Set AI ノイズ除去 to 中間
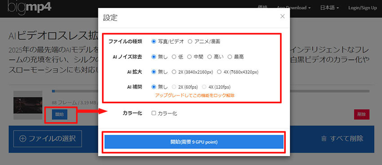This screenshot has width=382, height=165. 189,57
